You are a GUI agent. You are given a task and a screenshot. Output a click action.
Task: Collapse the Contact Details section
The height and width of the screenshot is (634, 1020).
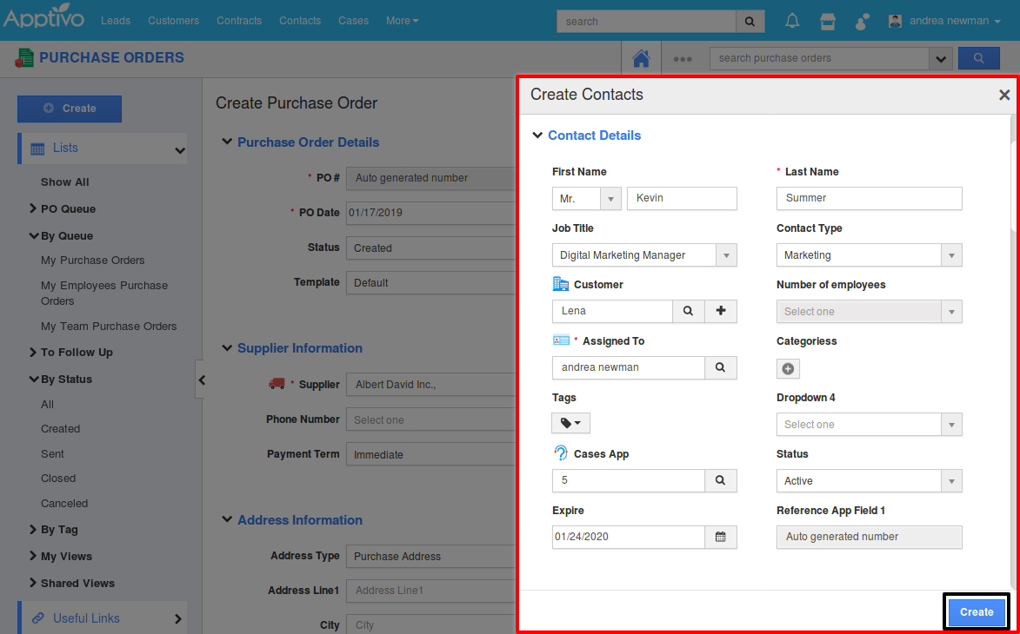tap(537, 135)
